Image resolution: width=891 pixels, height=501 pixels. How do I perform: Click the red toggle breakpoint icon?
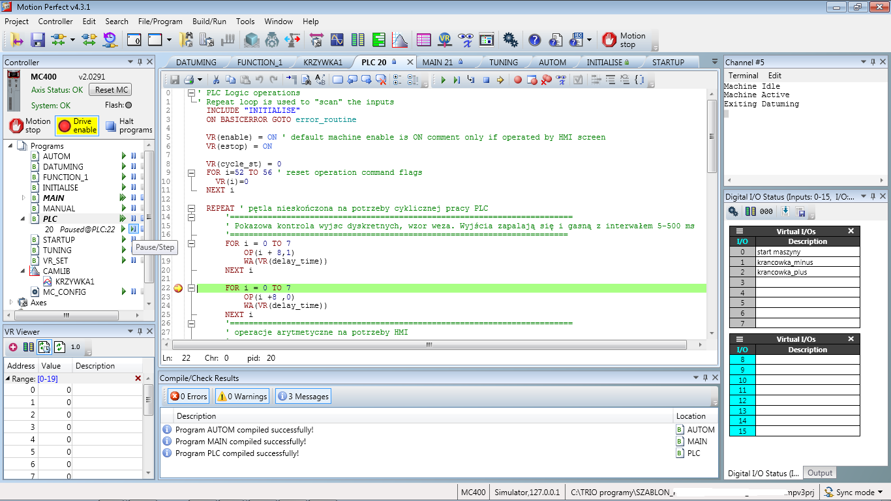pyautogui.click(x=517, y=80)
